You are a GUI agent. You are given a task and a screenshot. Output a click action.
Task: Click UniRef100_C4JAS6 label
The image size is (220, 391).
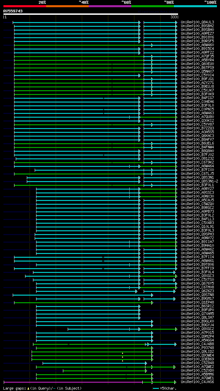click(197, 382)
